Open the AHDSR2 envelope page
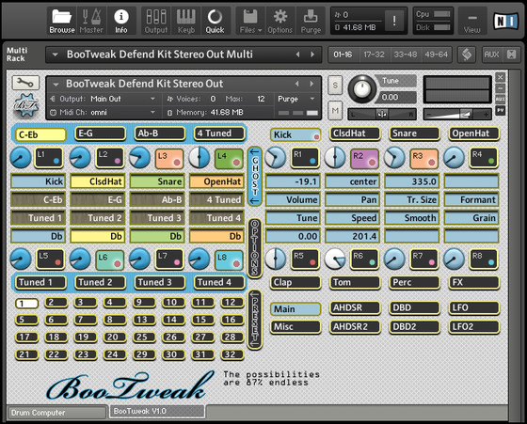527x424 pixels. coord(356,326)
